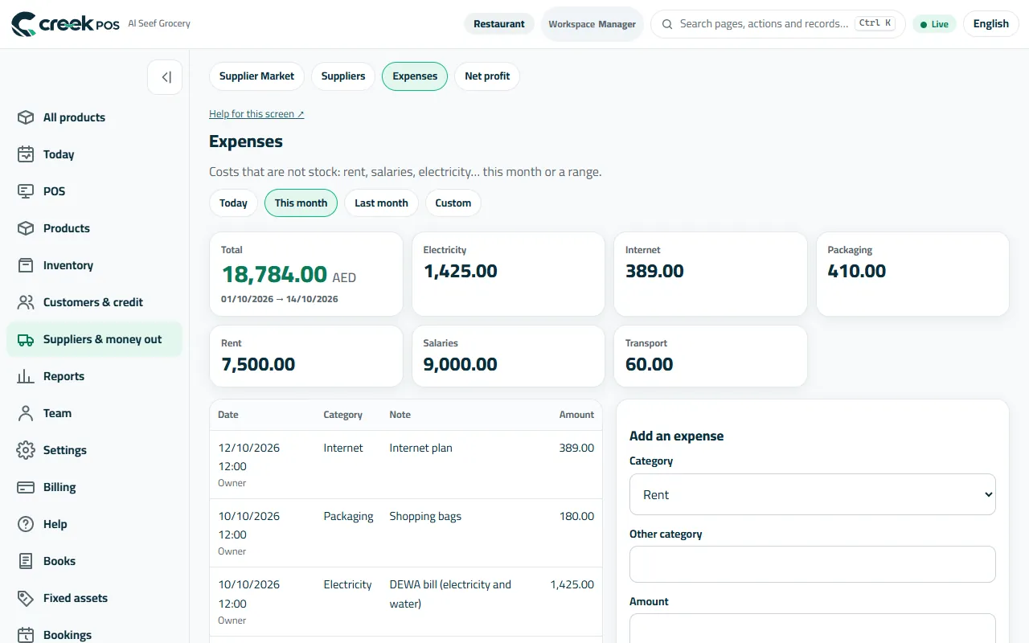The image size is (1029, 643).
Task: Switch to Suppliers tab
Action: (343, 76)
